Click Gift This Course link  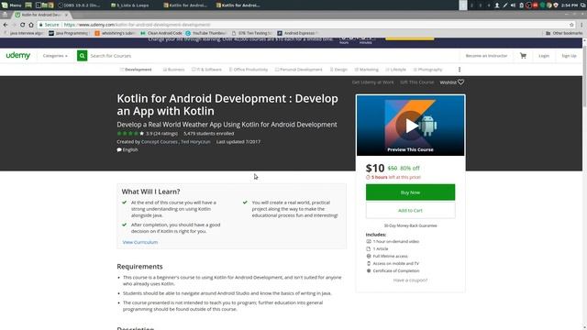coord(416,82)
